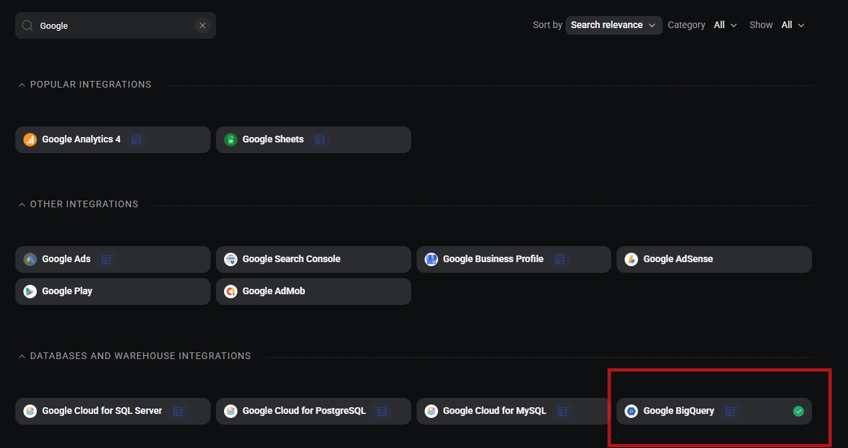Open the Category All dropdown
Screen dimensions: 848x448
pos(725,25)
